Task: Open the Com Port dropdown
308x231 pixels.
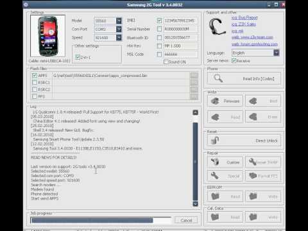Action: [119, 29]
